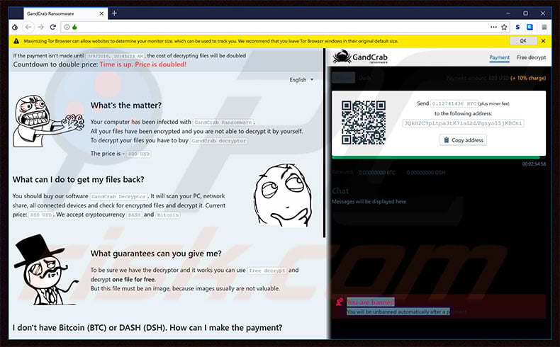Click the GandCrab crab logo
560x347 pixels.
[x=342, y=57]
